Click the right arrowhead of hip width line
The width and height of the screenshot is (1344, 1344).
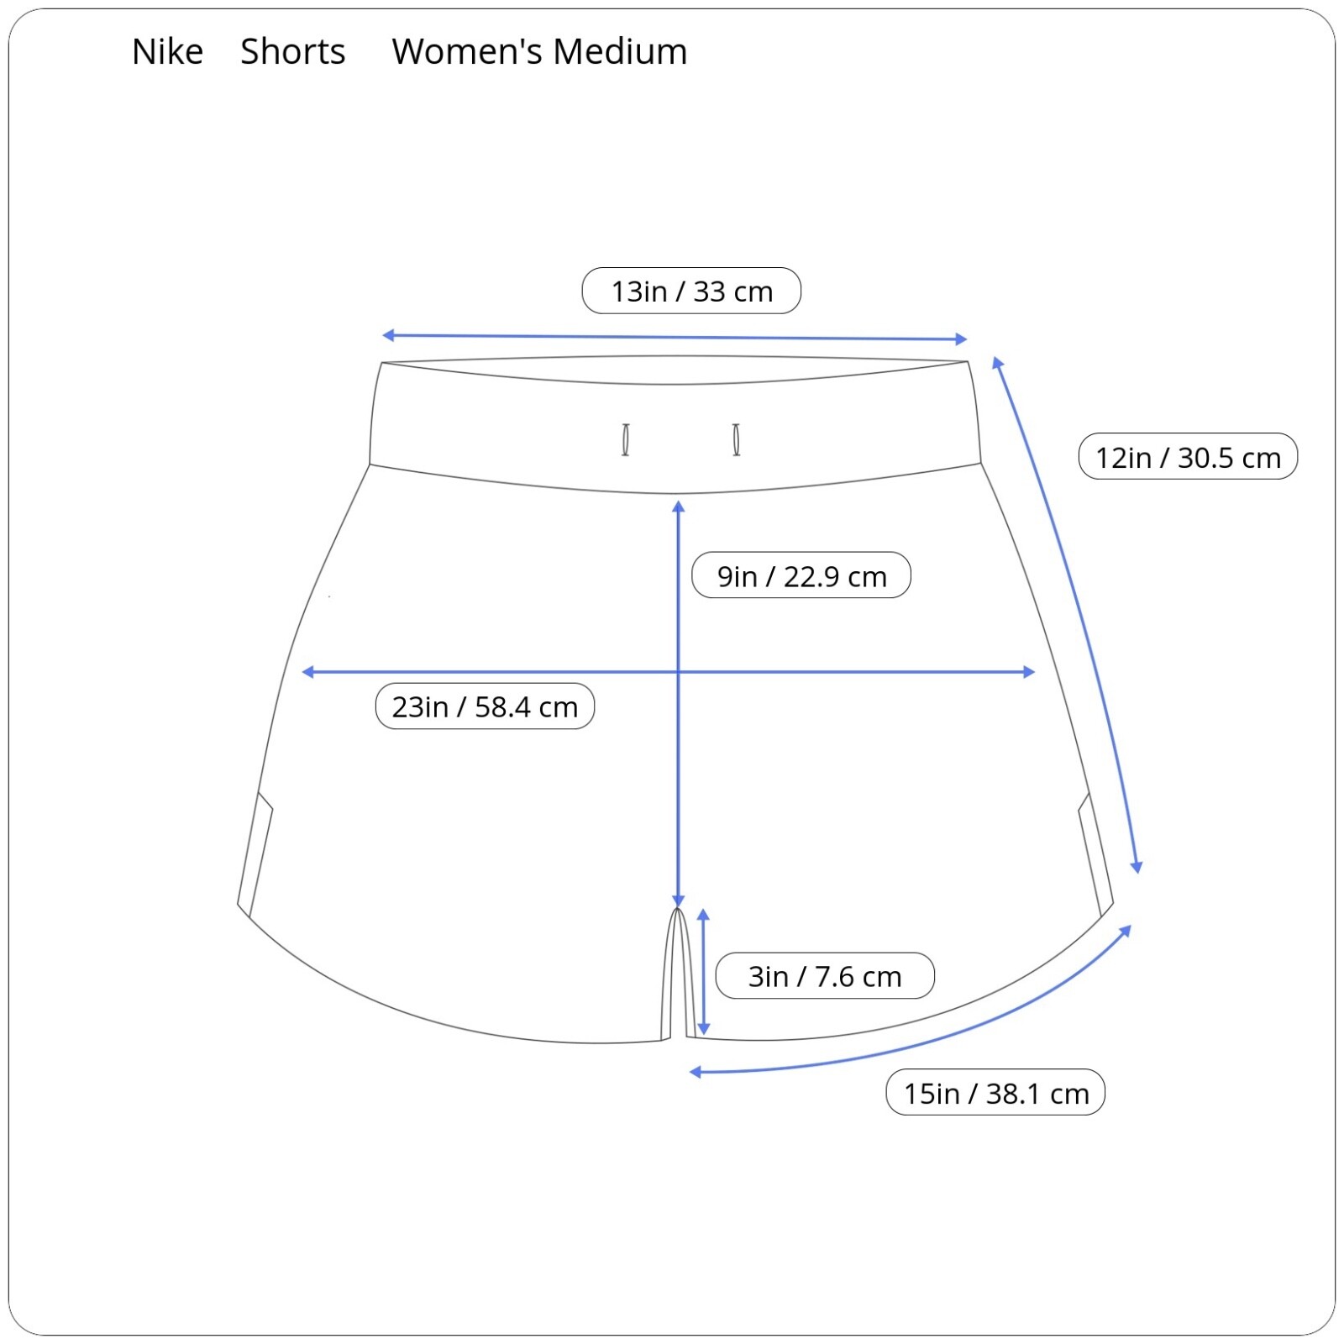click(1028, 672)
